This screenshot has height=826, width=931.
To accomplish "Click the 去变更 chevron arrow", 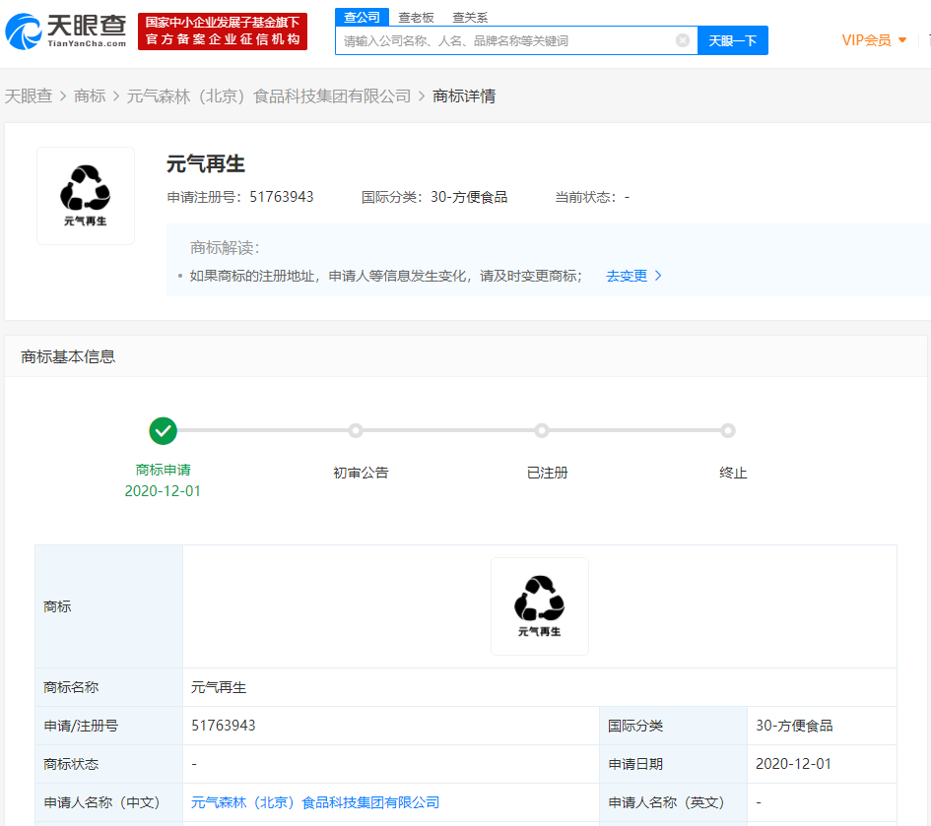I will [658, 276].
